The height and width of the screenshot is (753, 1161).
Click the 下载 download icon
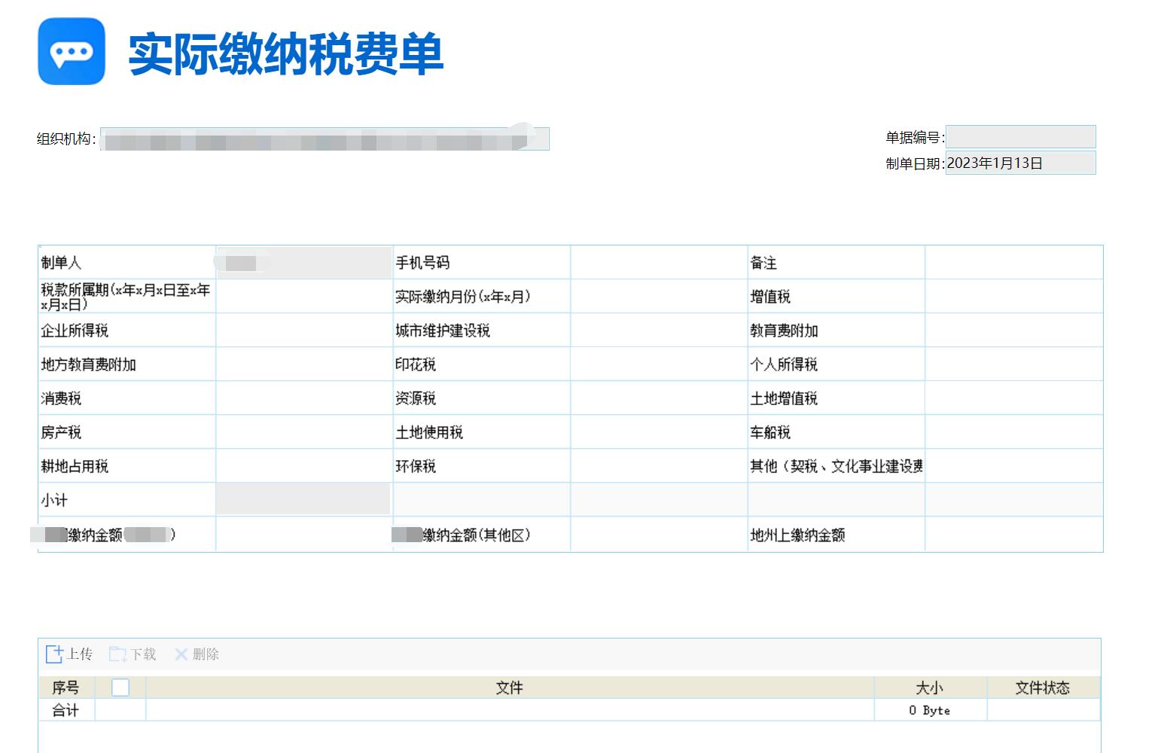[x=117, y=654]
